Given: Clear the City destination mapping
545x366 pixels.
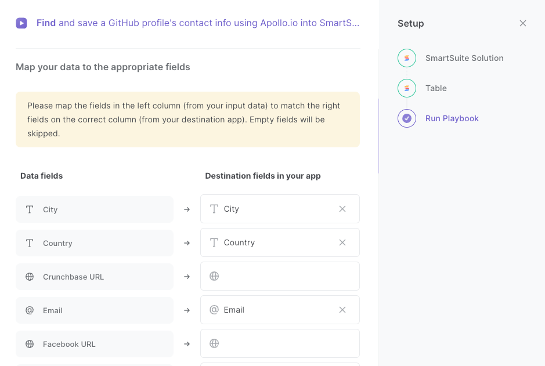Looking at the screenshot, I should [x=342, y=209].
